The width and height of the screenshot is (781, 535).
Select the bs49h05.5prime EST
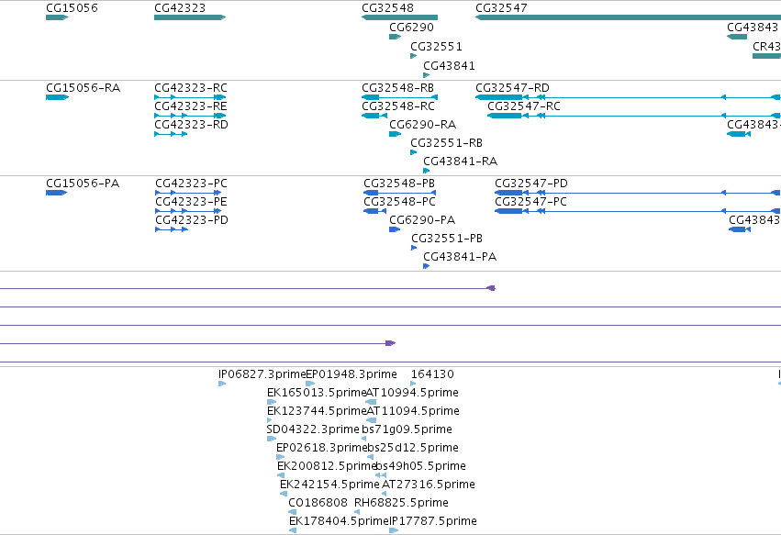coord(381,475)
